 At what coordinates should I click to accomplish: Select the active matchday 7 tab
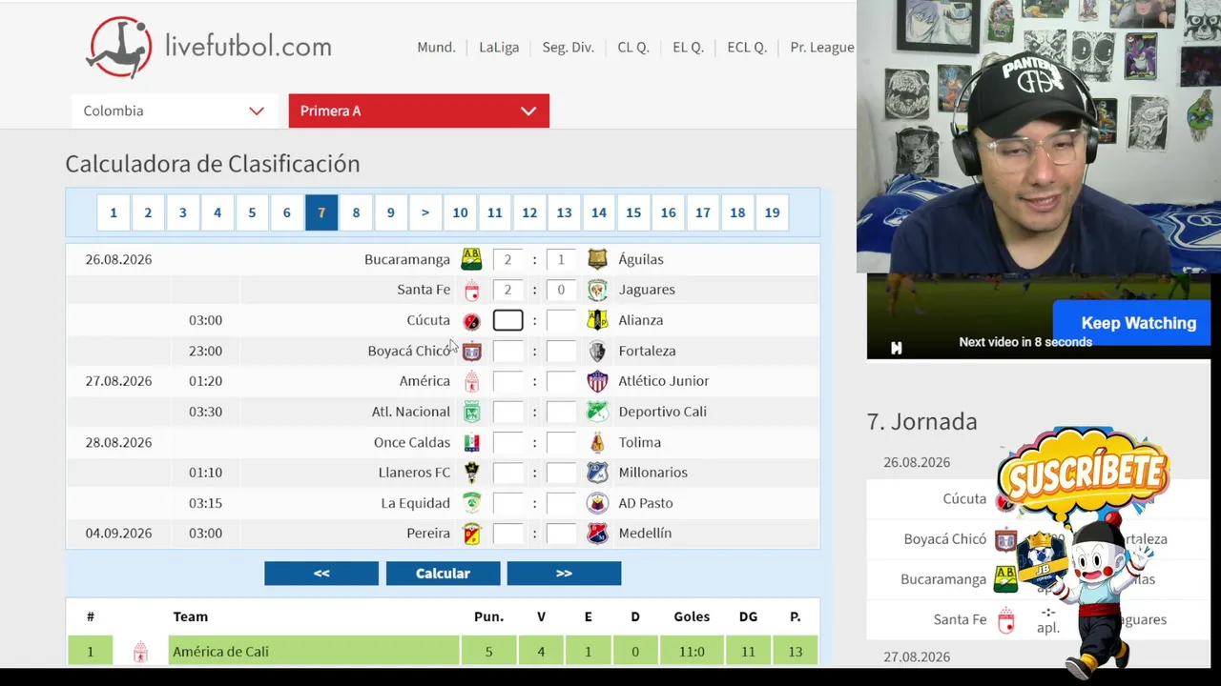coord(321,212)
